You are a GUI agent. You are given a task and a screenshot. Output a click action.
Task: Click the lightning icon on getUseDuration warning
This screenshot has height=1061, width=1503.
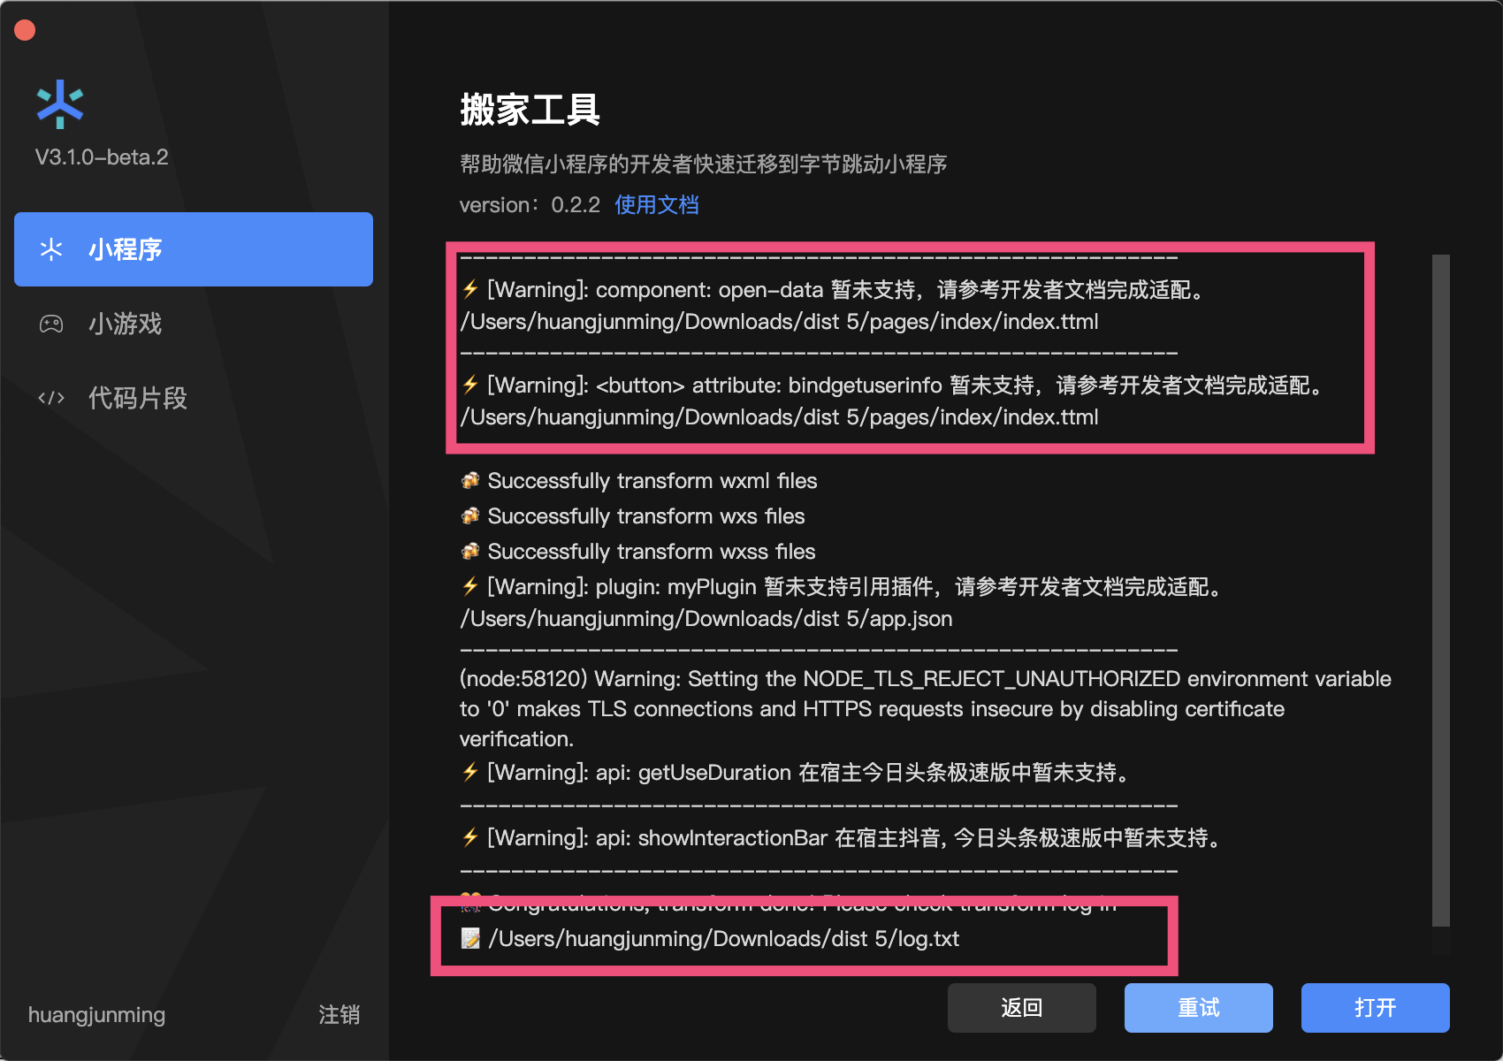(470, 772)
